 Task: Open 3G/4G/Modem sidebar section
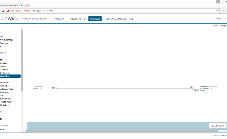(x=4, y=105)
